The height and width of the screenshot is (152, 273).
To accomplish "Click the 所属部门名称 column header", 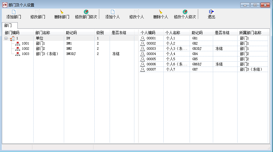I will point(250,33).
